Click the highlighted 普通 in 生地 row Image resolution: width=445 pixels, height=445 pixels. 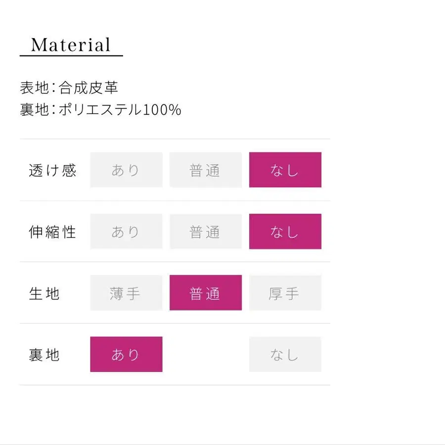click(205, 293)
